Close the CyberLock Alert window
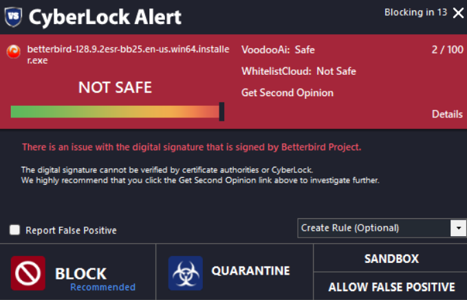Image resolution: width=467 pixels, height=300 pixels. pyautogui.click(x=458, y=12)
